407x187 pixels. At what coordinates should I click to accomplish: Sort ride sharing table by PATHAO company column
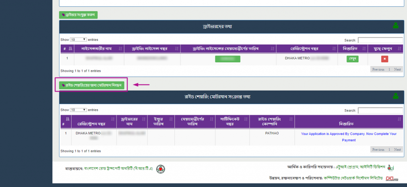(272, 121)
